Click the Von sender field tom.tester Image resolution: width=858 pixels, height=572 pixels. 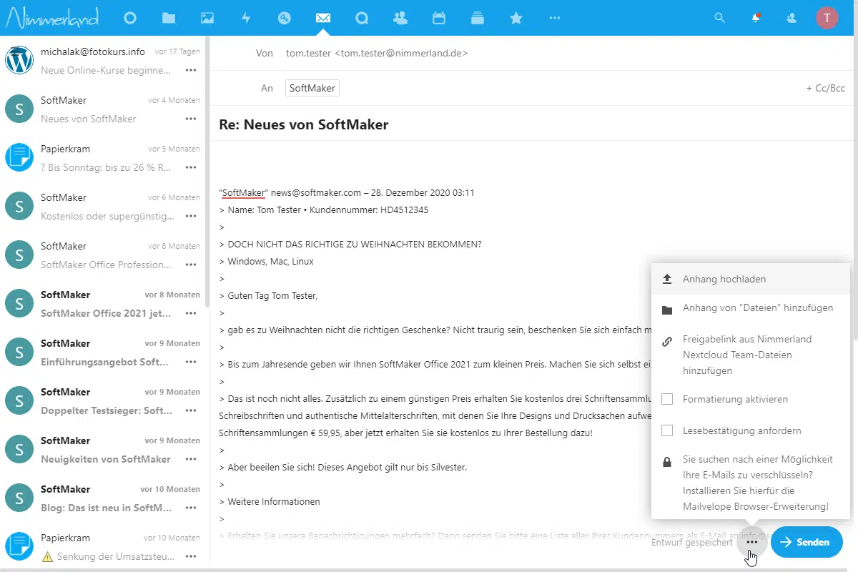coord(377,53)
